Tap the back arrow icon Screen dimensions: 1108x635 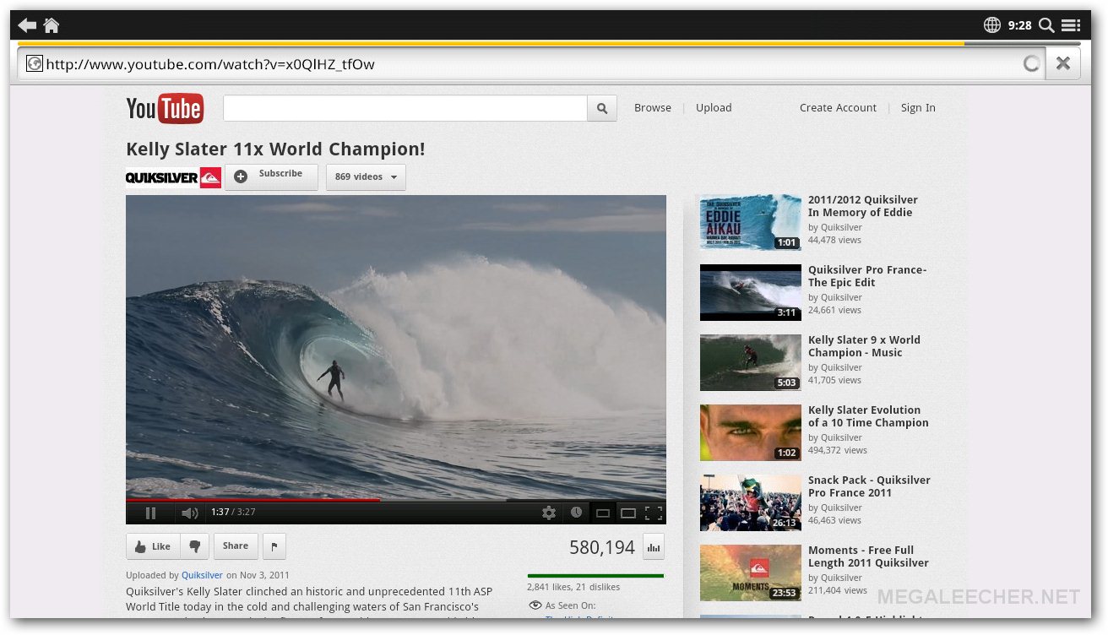[27, 25]
